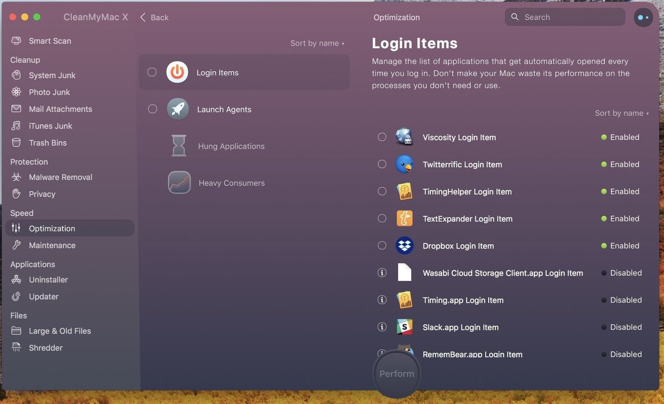Screen dimensions: 664x404
Task: Toggle Disabled status of Wasabi Cloud Storage item
Action: pyautogui.click(x=621, y=273)
